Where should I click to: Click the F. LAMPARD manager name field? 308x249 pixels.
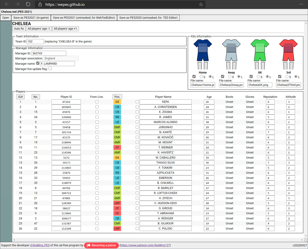[57, 64]
